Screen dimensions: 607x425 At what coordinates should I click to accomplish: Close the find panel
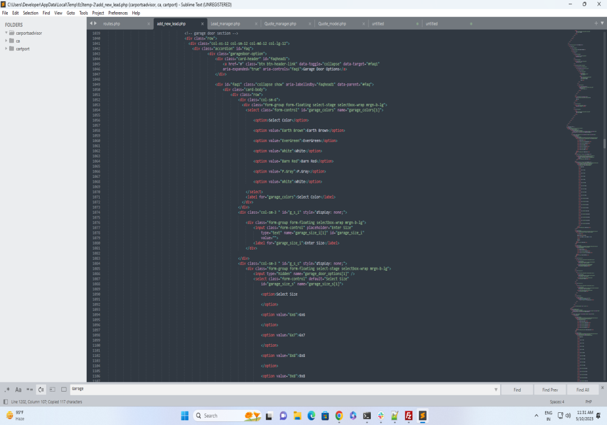(602, 387)
